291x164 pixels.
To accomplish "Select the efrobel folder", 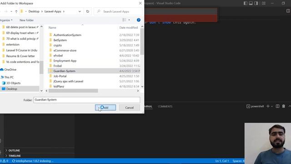I will click(x=58, y=56).
